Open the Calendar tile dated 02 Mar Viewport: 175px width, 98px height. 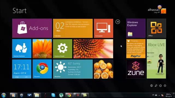(73, 28)
